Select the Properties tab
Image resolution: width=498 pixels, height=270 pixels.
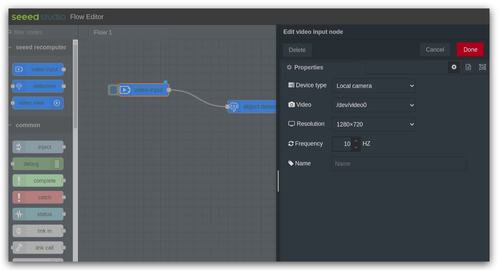pos(323,67)
